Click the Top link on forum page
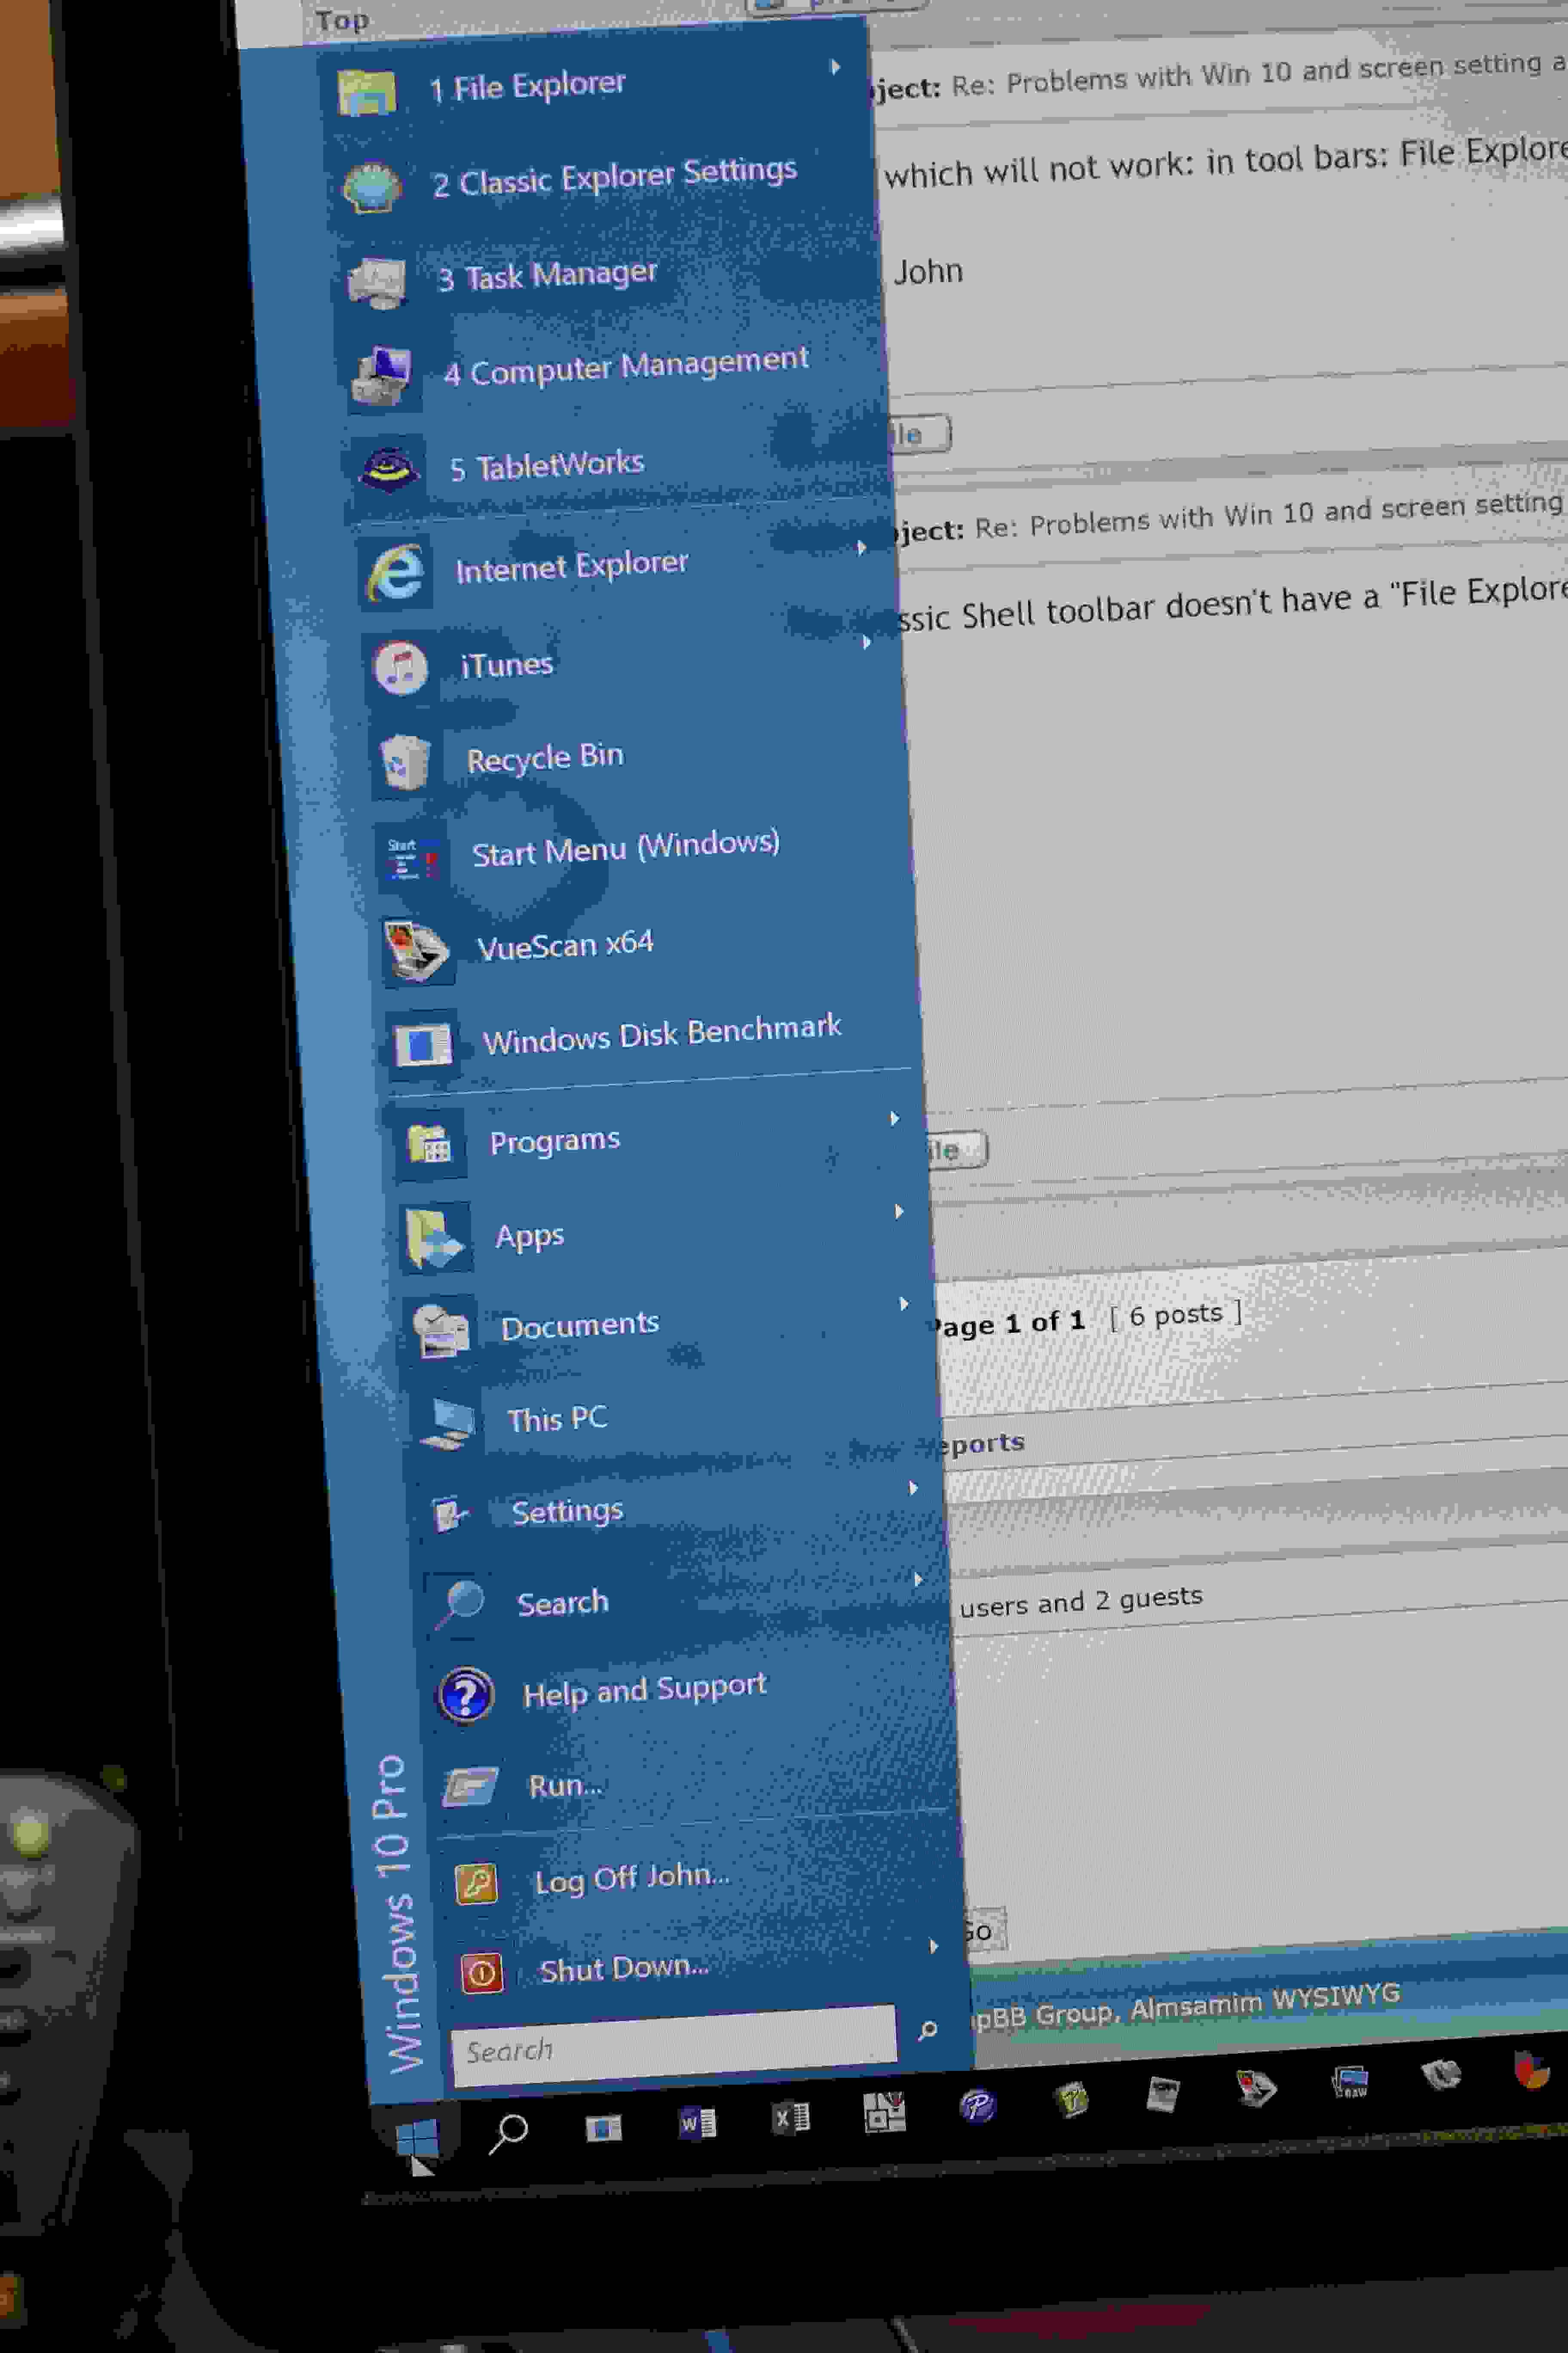This screenshot has width=1568, height=2353. pos(342,20)
